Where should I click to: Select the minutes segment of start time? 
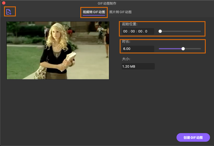[x=132, y=31]
